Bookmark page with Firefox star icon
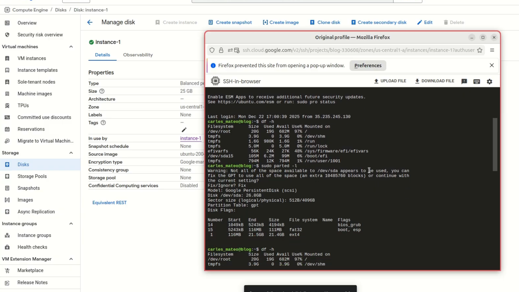 480,50
